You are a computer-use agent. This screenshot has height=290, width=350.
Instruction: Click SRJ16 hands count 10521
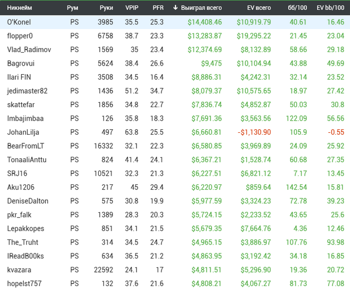[x=103, y=173]
